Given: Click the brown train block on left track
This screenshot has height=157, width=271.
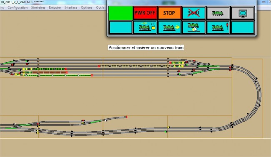Looking at the screenshot, I should [50, 72].
